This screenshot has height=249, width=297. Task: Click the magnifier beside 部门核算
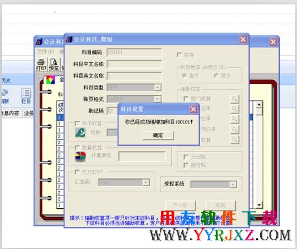pyautogui.click(x=235, y=99)
